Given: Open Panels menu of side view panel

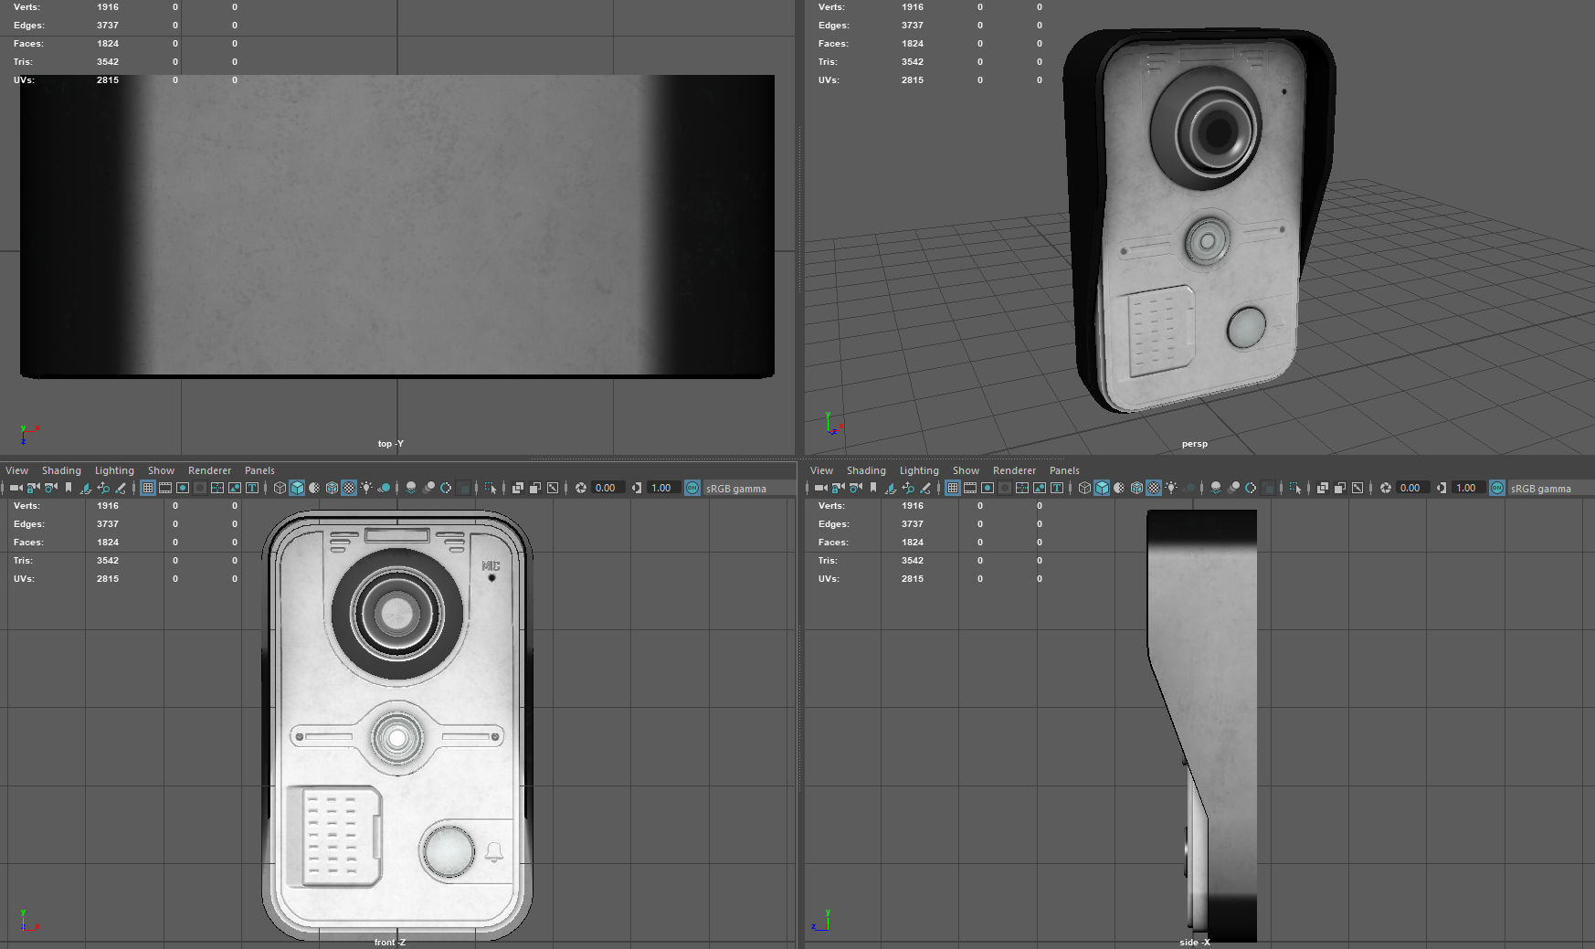Looking at the screenshot, I should click(x=1064, y=470).
